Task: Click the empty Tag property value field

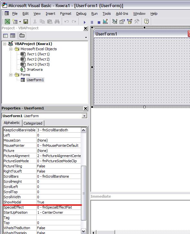Action: coord(59,218)
